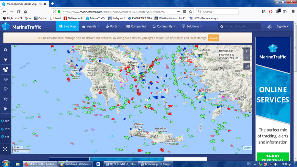Click the density maps dots icon
297x167 pixels.
pyautogui.click(x=5, y=99)
